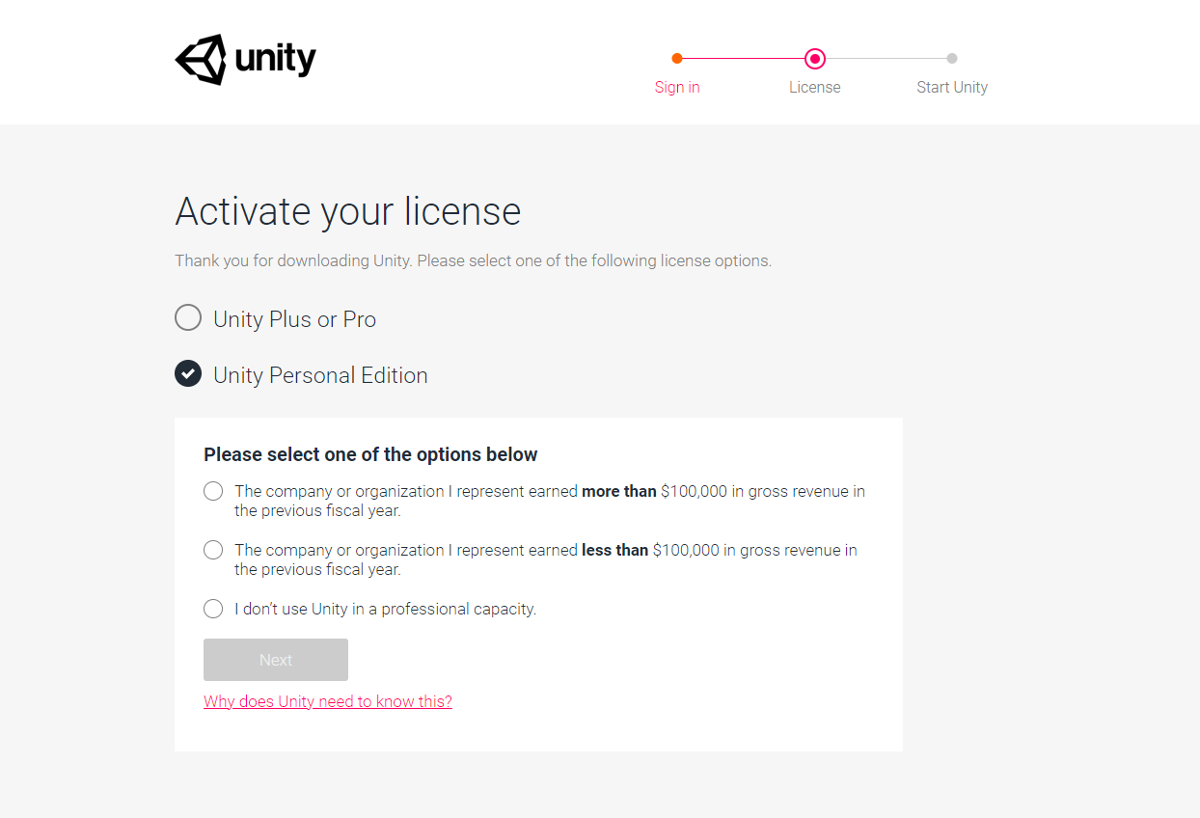Select the Unity Plus or Pro radio button
This screenshot has width=1200, height=818.
pos(188,317)
